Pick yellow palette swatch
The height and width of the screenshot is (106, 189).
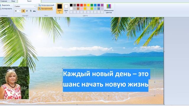[x=89, y=5]
